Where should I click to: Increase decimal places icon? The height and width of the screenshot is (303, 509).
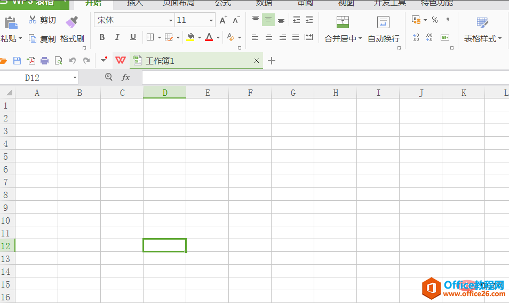coord(416,37)
